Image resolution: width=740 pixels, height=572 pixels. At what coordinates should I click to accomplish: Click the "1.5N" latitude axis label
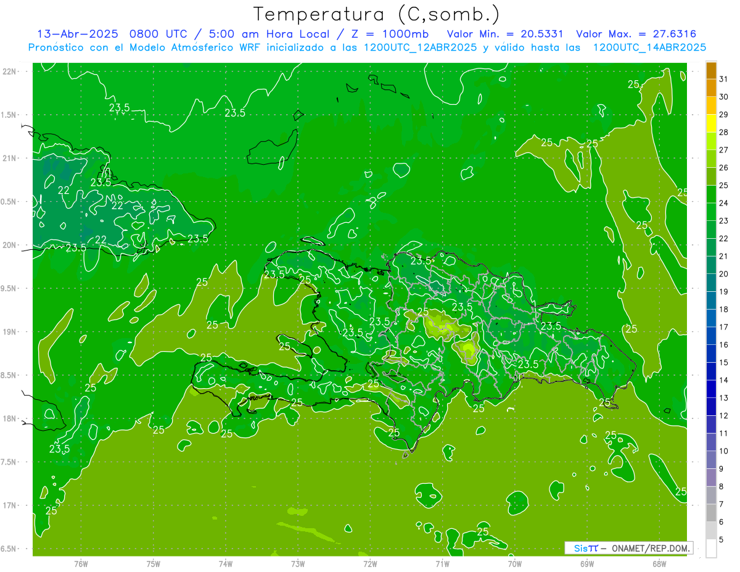pyautogui.click(x=10, y=115)
